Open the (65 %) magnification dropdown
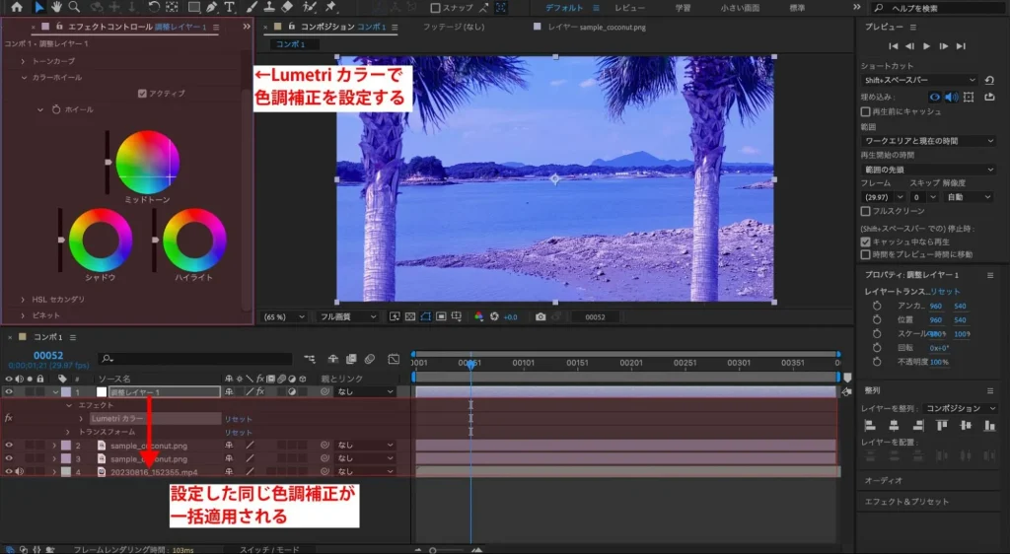 click(284, 316)
